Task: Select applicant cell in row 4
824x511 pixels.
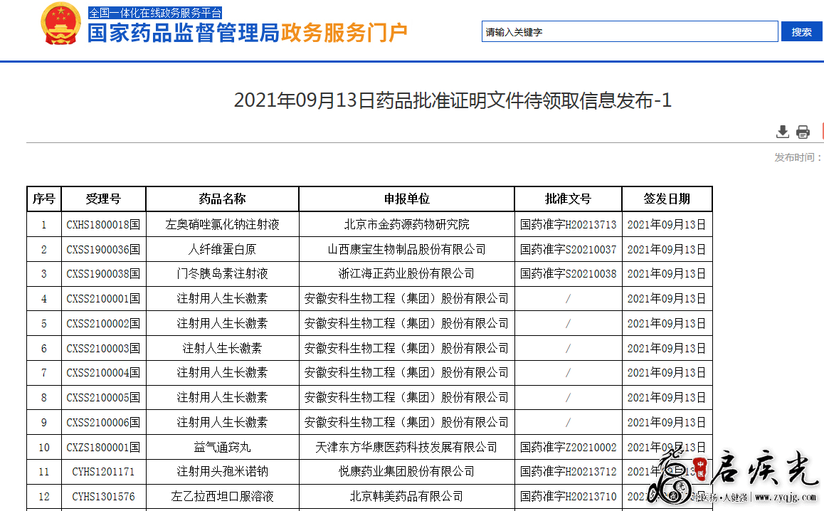Action: 407,299
